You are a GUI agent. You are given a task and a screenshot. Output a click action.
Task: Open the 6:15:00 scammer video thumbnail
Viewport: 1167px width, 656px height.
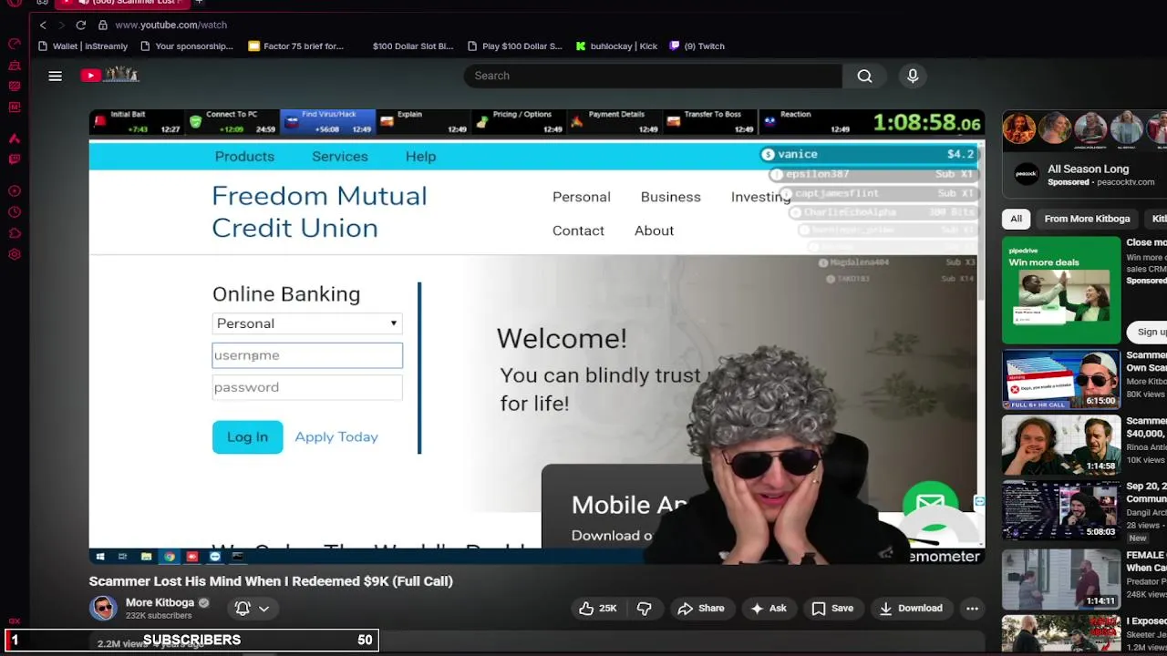pos(1061,379)
